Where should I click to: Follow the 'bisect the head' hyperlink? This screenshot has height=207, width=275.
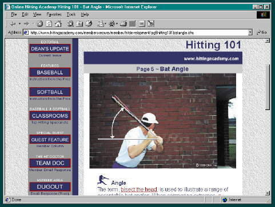(139, 189)
